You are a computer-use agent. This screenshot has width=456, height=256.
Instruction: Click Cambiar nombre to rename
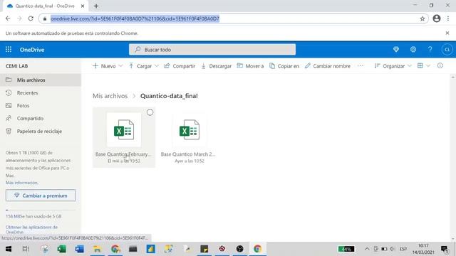[x=328, y=66]
